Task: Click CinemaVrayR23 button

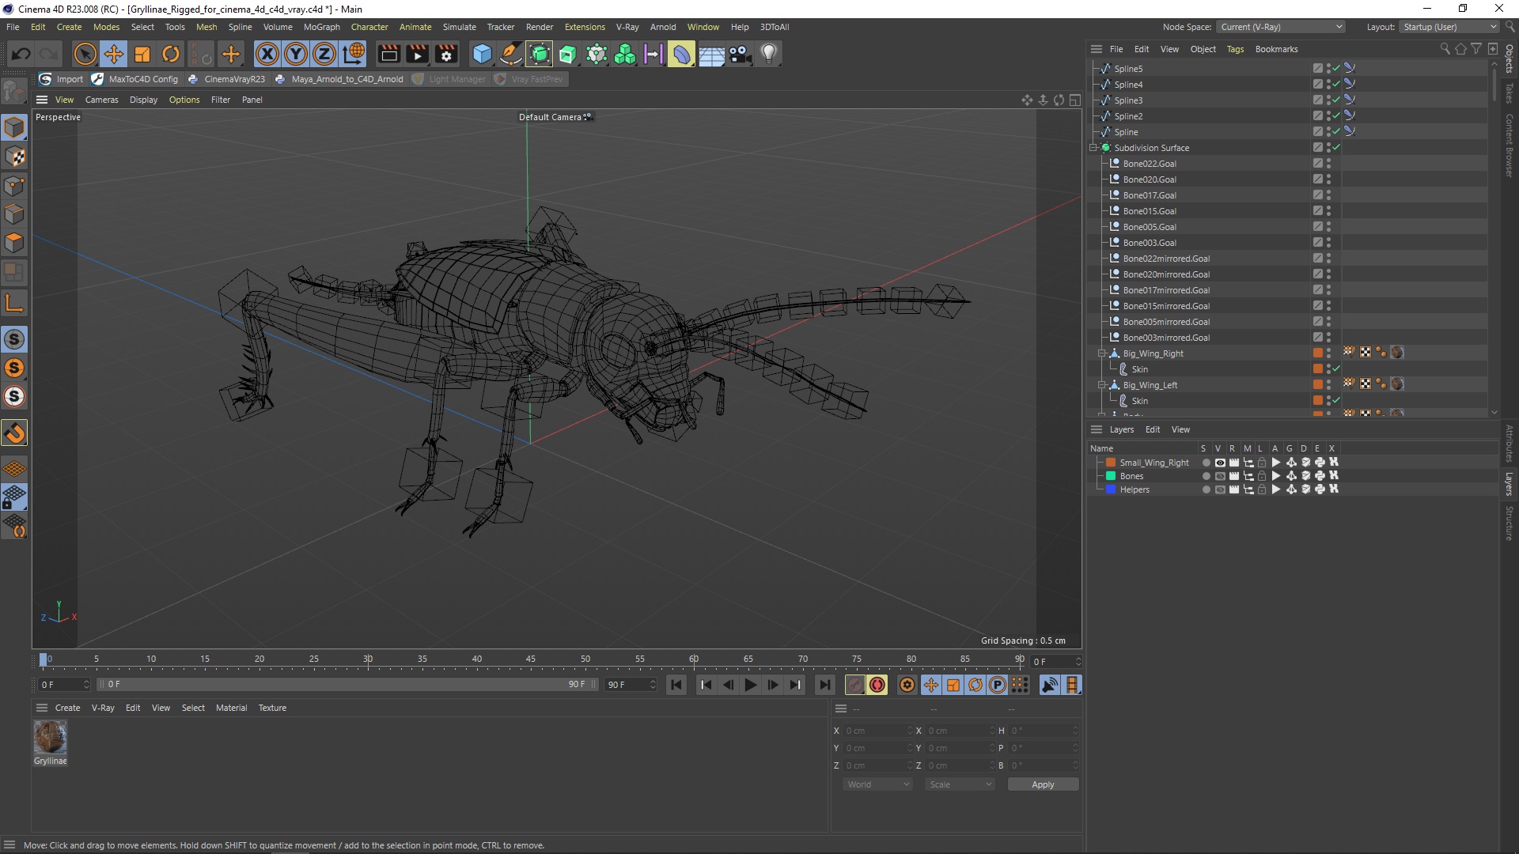Action: (x=226, y=79)
